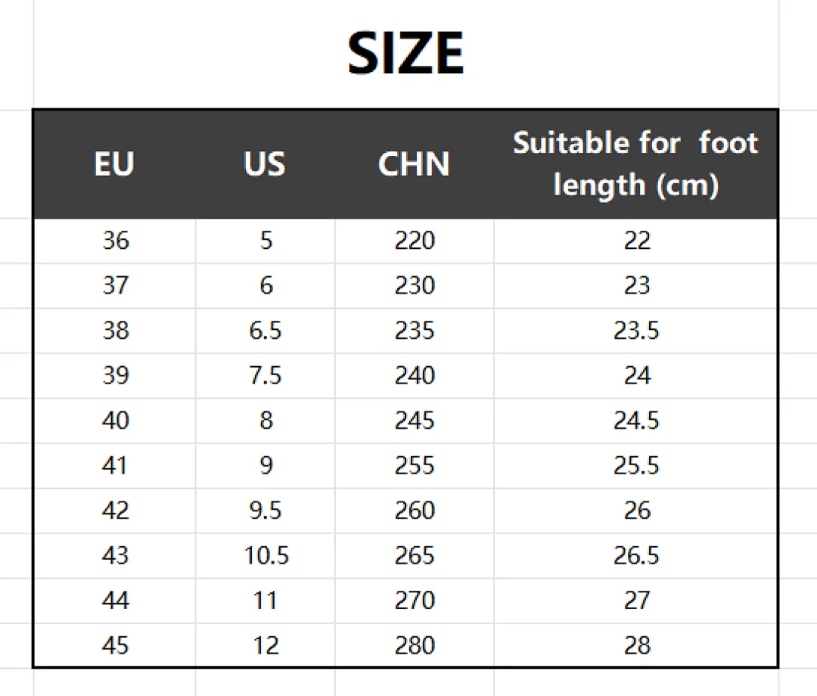Screen dimensions: 817x696
Task: Select the US column header
Action: (x=265, y=163)
